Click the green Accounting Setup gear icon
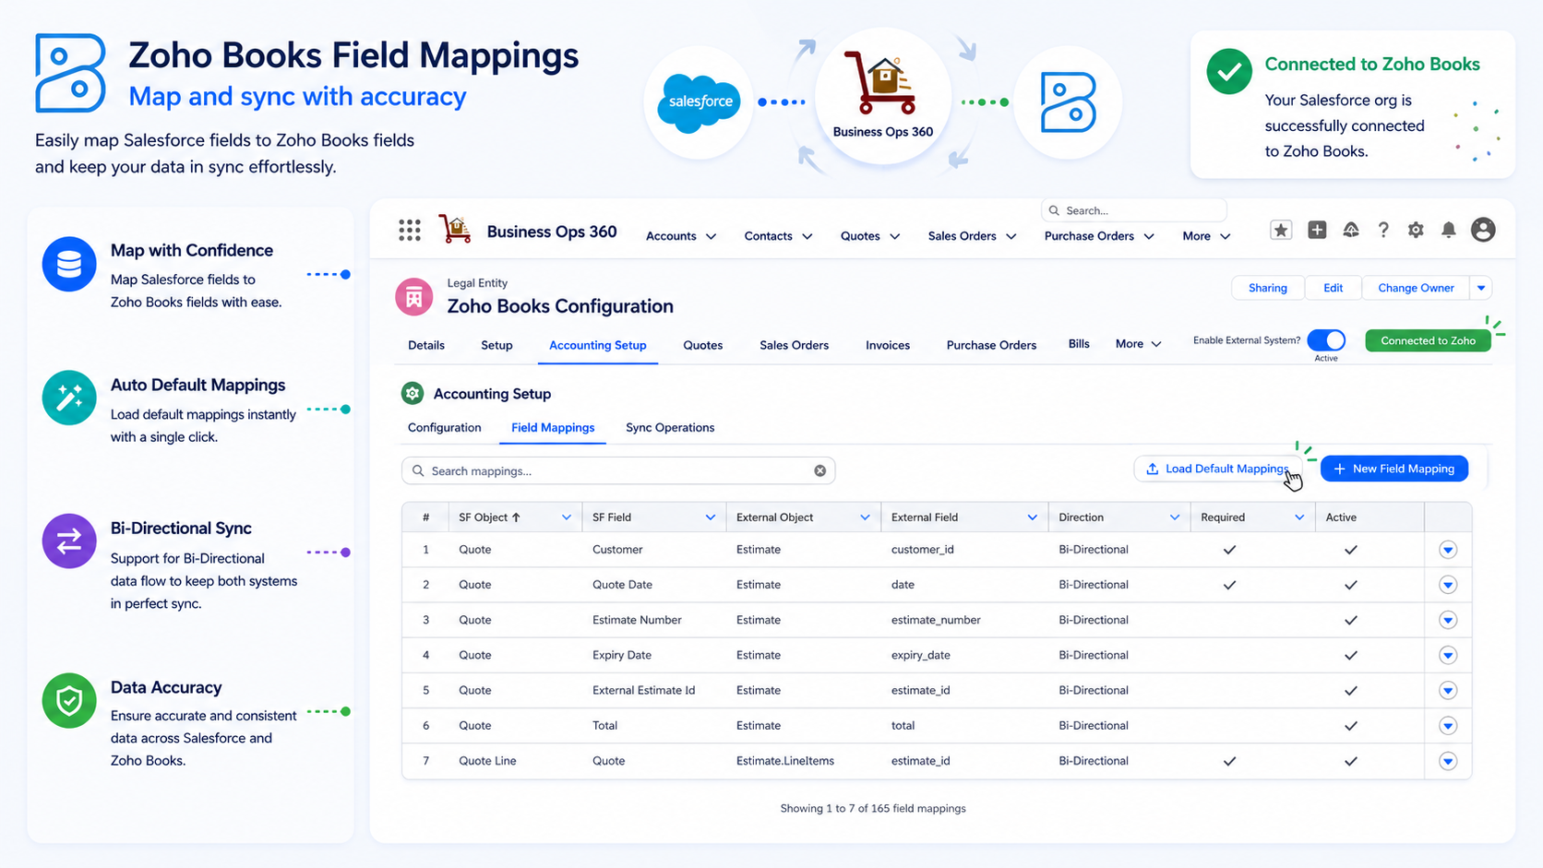Image resolution: width=1543 pixels, height=868 pixels. (x=413, y=394)
